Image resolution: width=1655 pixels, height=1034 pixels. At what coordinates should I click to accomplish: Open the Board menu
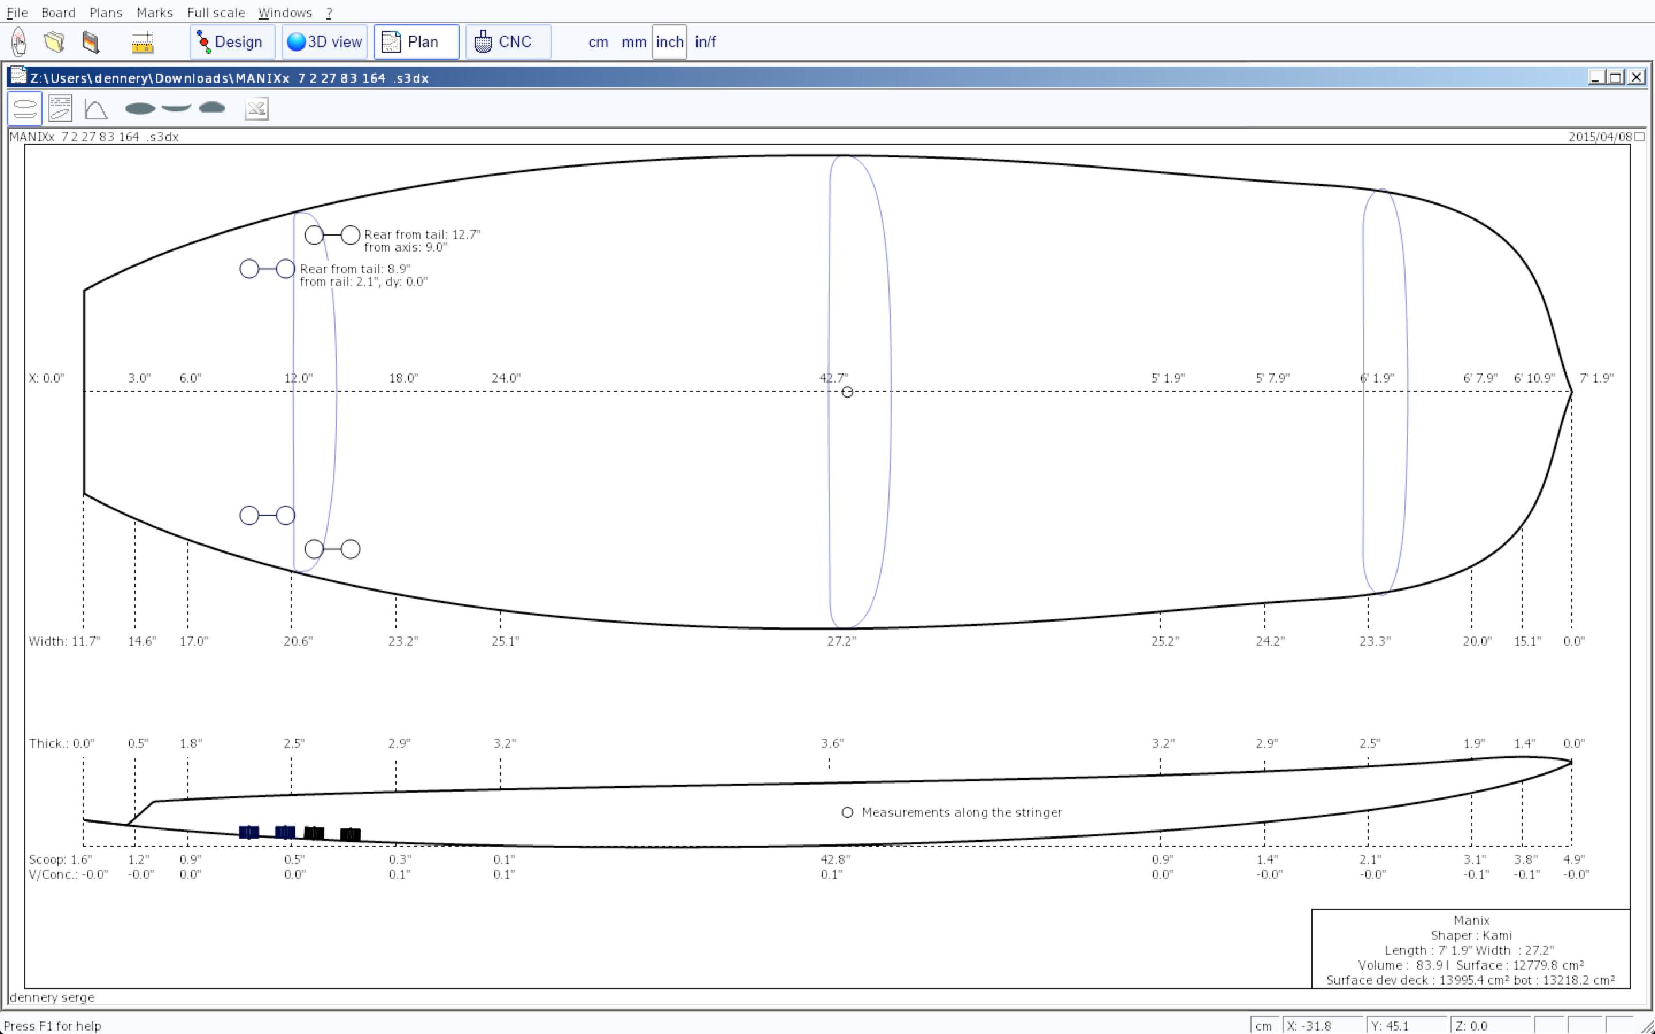point(58,12)
